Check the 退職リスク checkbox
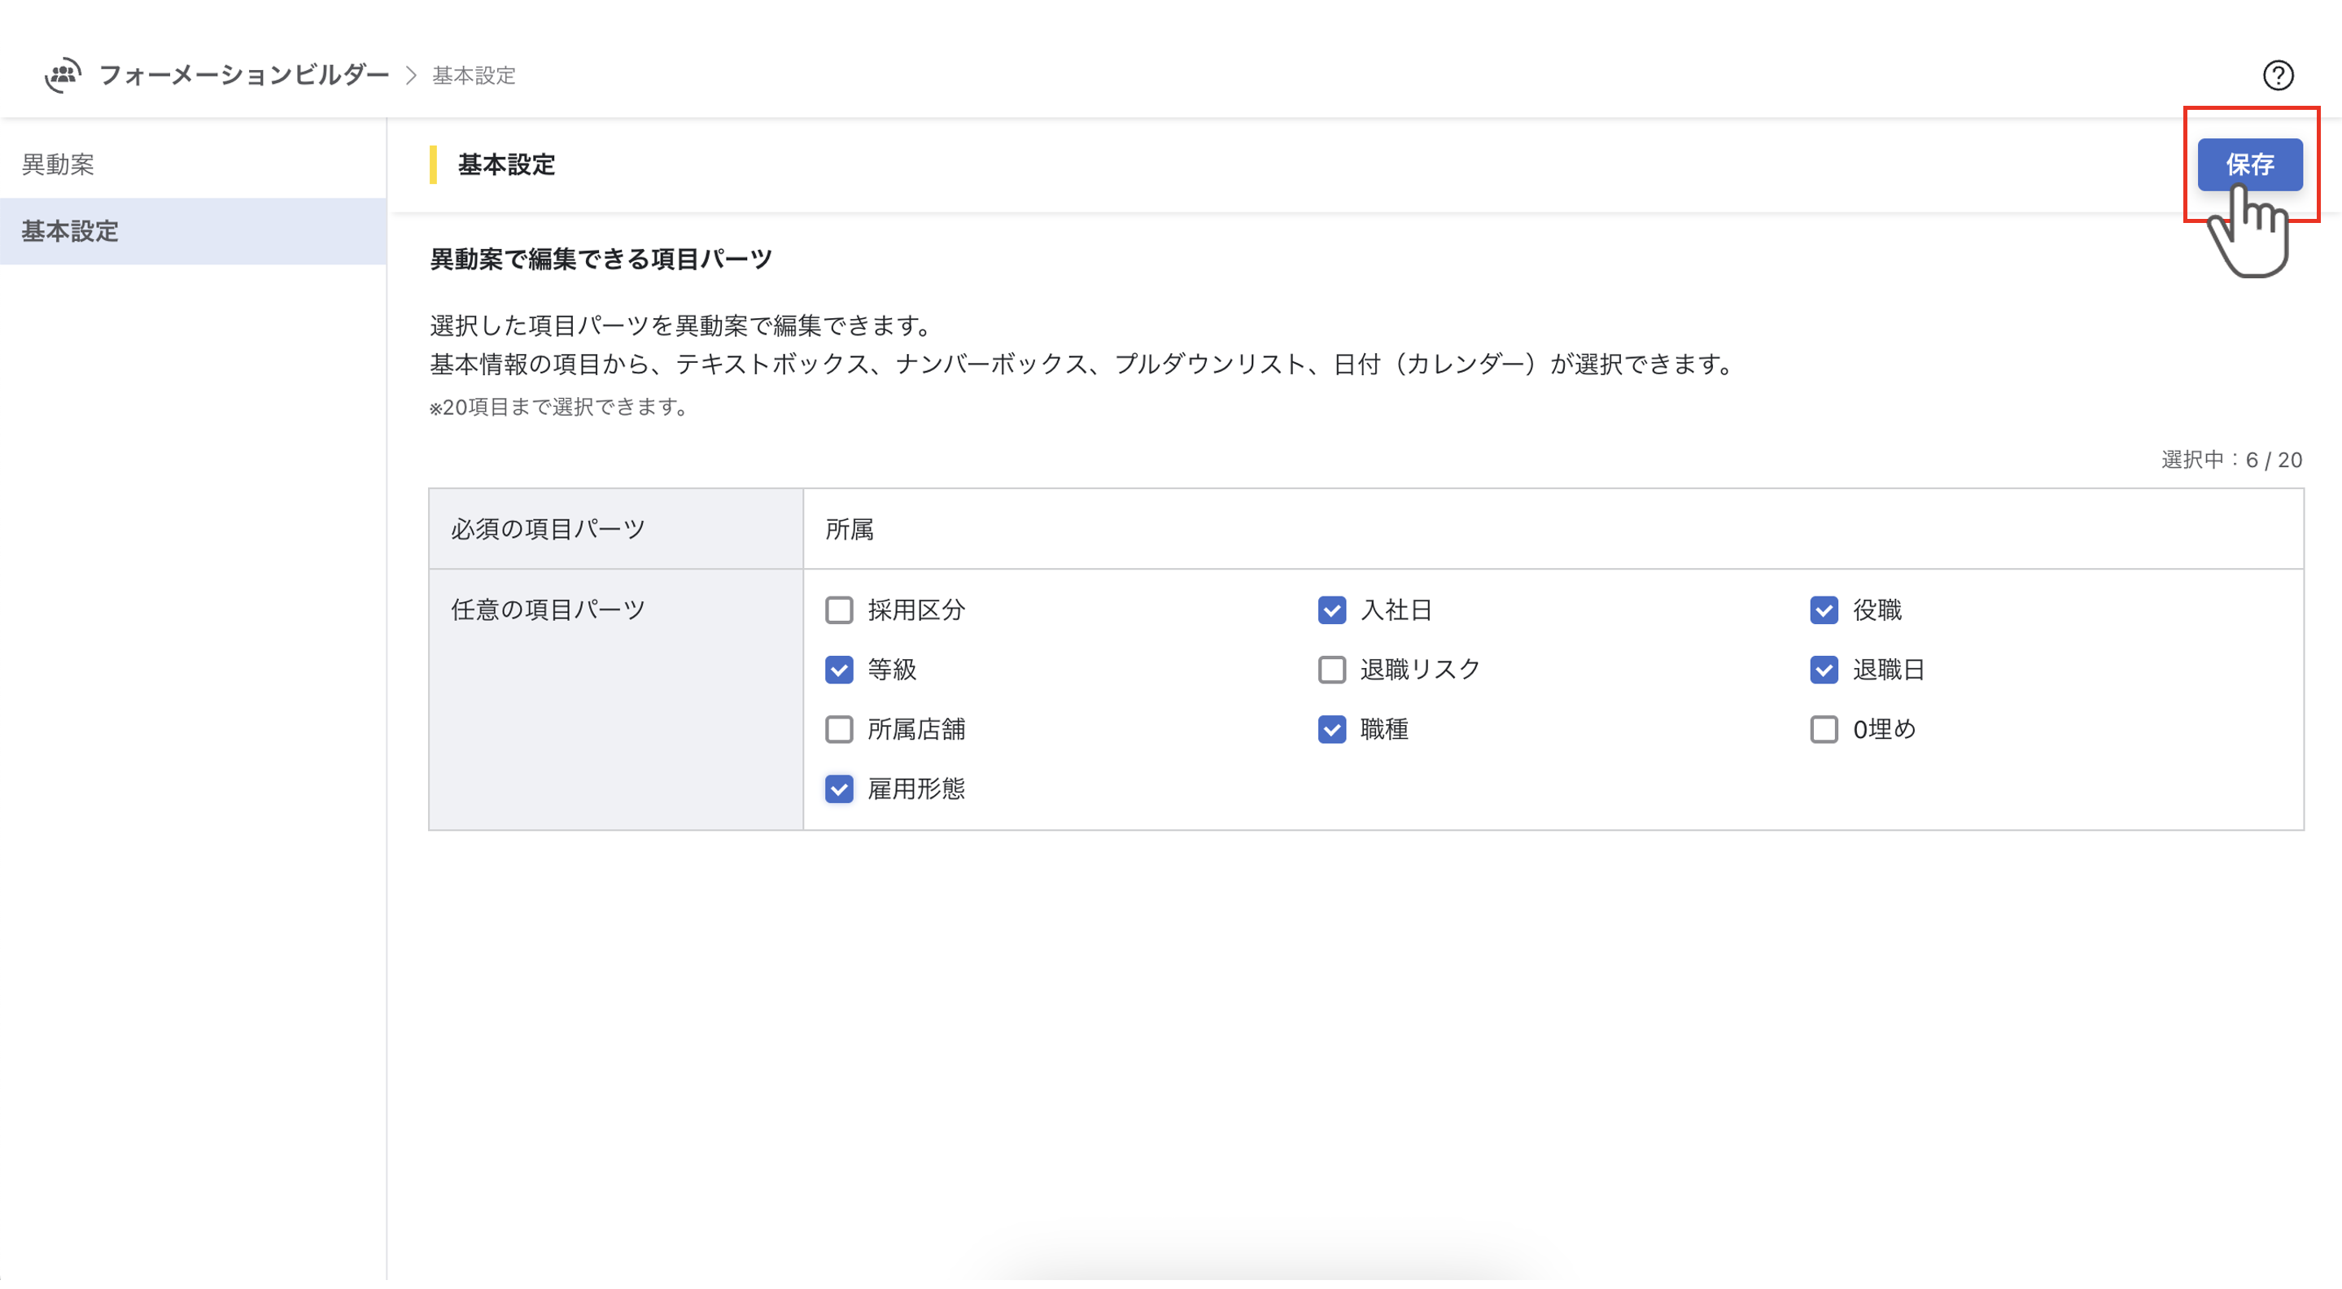 click(1331, 670)
